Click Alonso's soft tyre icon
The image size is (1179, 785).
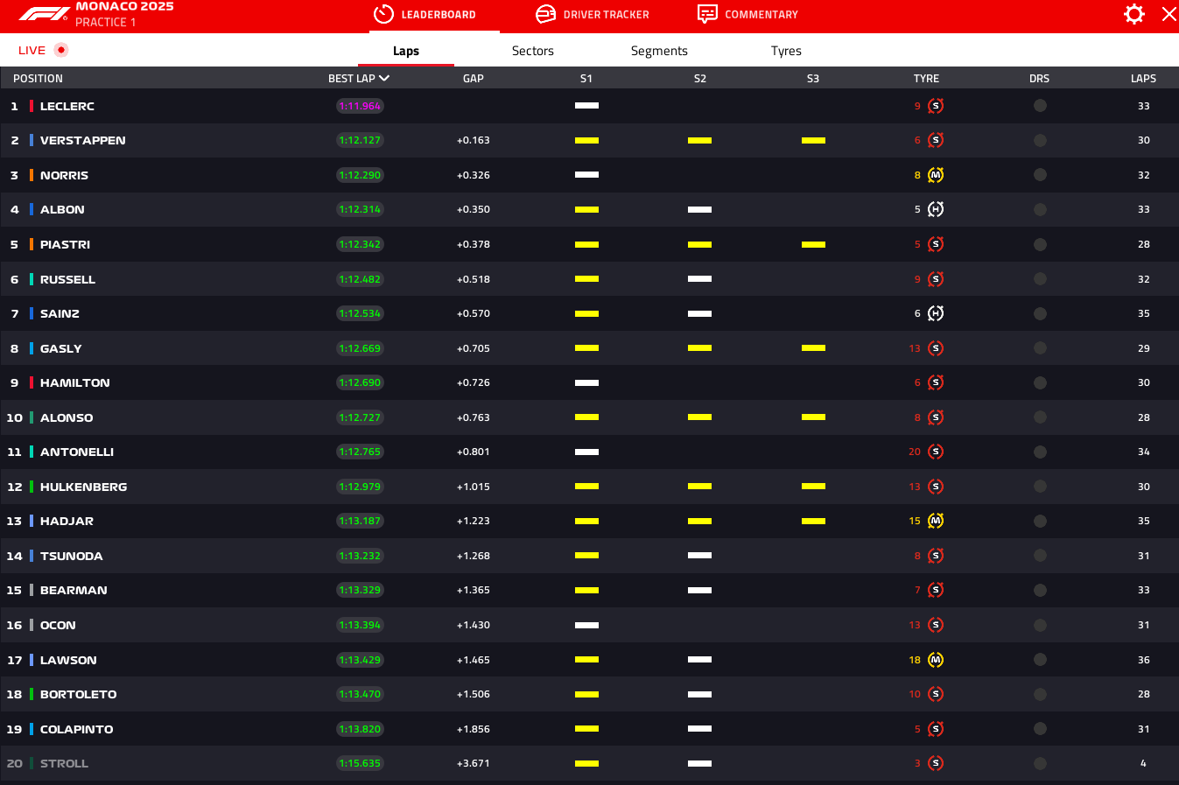point(936,417)
